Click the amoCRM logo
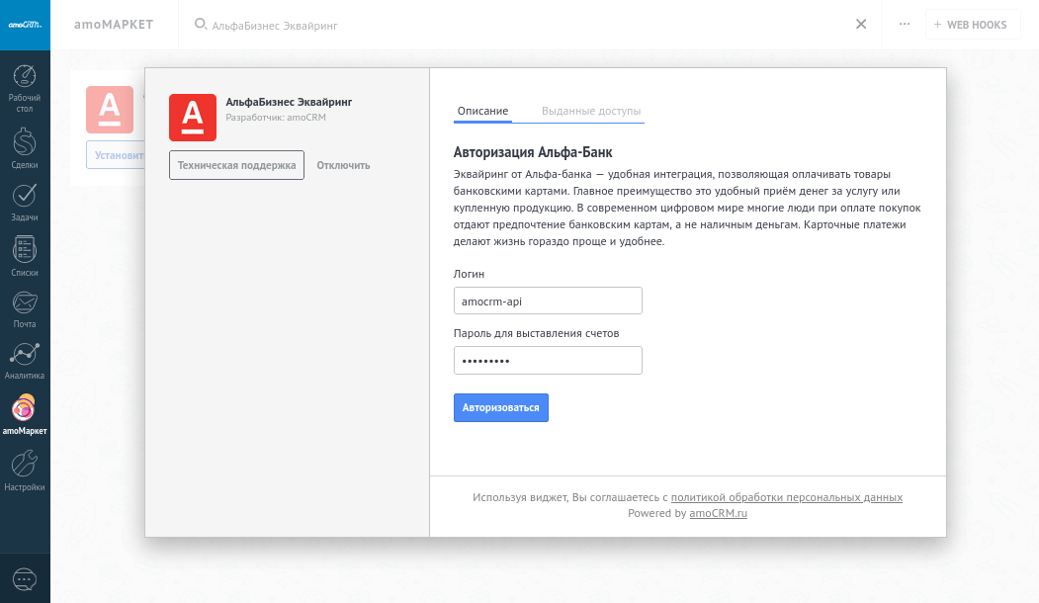The width and height of the screenshot is (1039, 603). click(25, 25)
